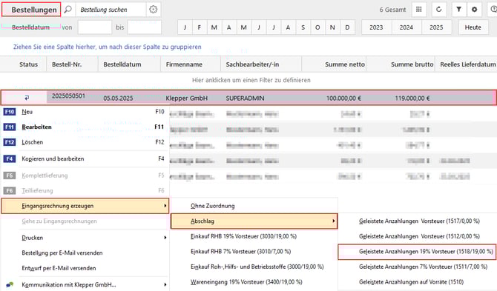This screenshot has height=291, width=497.
Task: Select Bestellung per E-Mail versenden
Action: [x=85, y=252]
